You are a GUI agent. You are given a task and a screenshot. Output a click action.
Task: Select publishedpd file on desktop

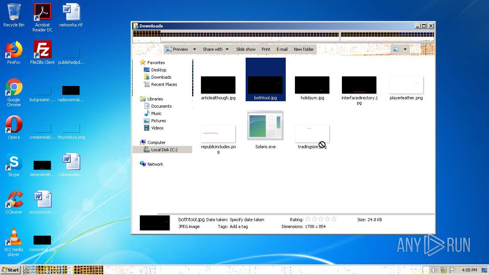coord(71,56)
